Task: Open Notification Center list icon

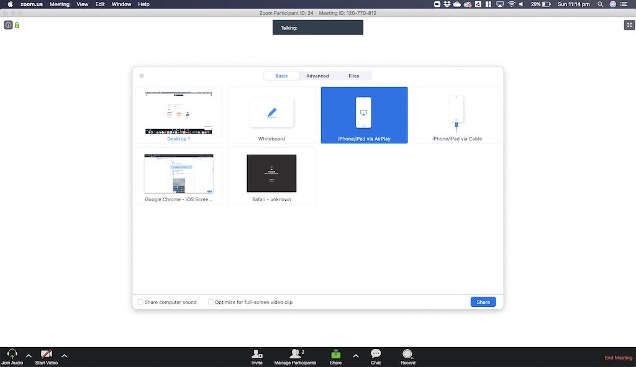Action: (x=624, y=4)
